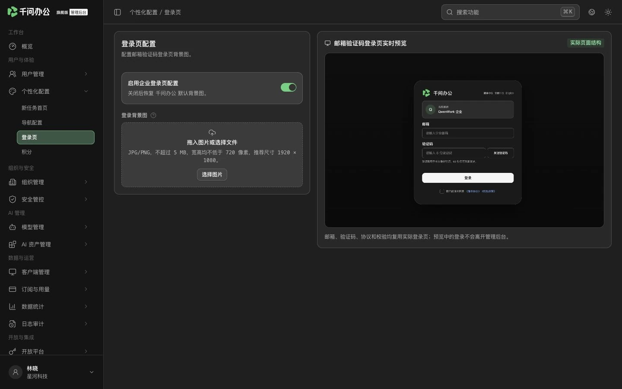The image size is (622, 389).
Task: Click the cloud upload icon in the drop zone
Action: click(x=212, y=133)
